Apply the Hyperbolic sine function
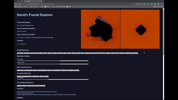The width and height of the screenshot is (178, 100). point(28,70)
